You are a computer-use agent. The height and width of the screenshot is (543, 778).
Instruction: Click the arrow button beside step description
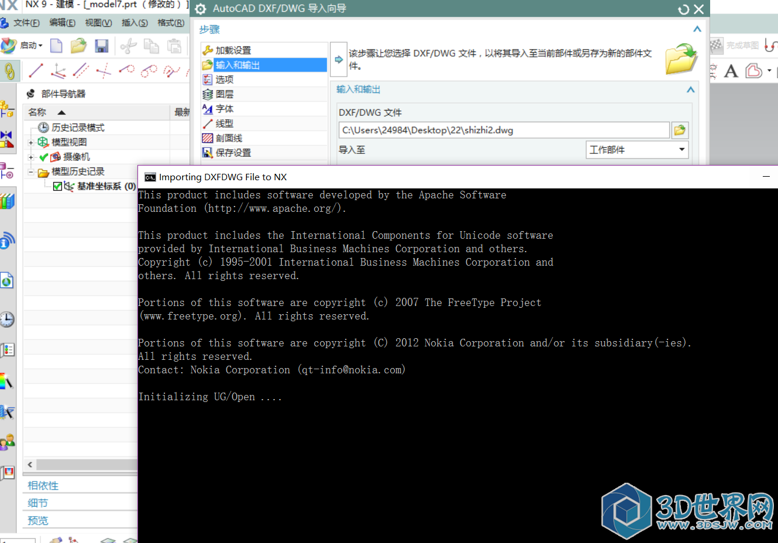pos(339,59)
